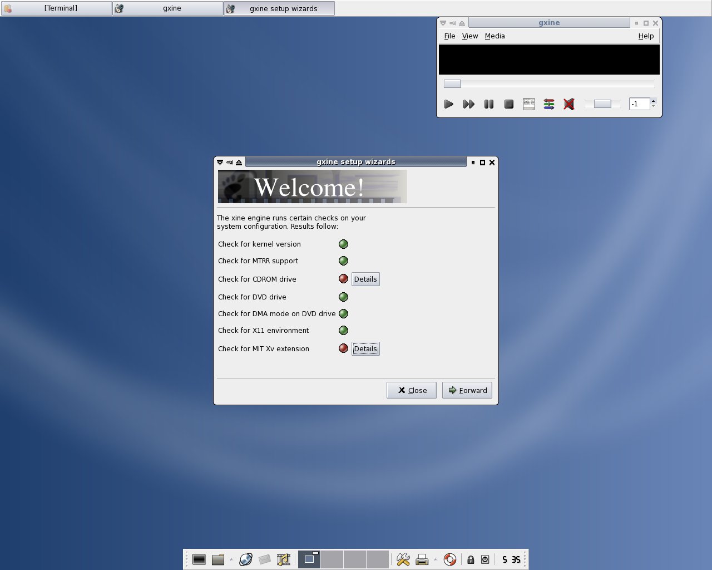Click the 'Check for kernel version' label
The width and height of the screenshot is (712, 570).
(259, 244)
